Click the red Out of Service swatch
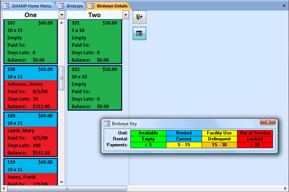Viewport: 289px width, 192px height. pyautogui.click(x=255, y=133)
